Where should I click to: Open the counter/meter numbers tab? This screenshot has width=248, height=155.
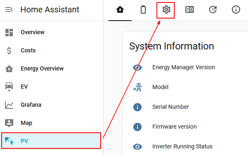click(x=190, y=10)
